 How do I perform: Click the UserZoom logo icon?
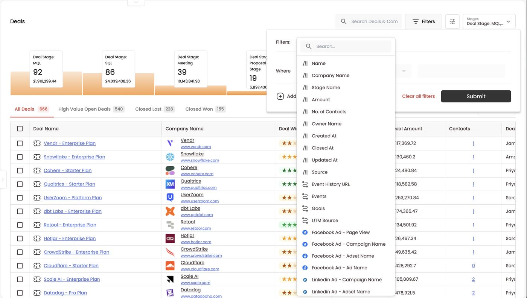pos(170,198)
